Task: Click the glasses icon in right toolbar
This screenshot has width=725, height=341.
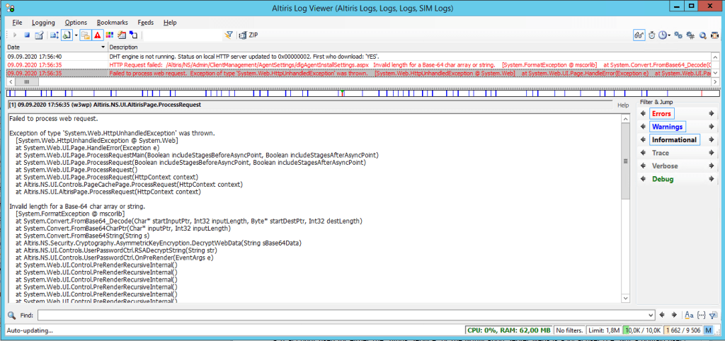Action: tap(638, 35)
